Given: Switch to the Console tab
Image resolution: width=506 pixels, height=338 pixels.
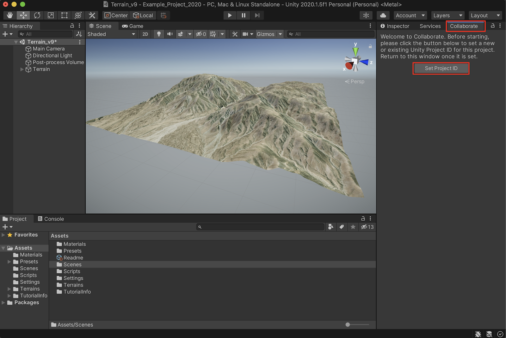Looking at the screenshot, I should 51,219.
